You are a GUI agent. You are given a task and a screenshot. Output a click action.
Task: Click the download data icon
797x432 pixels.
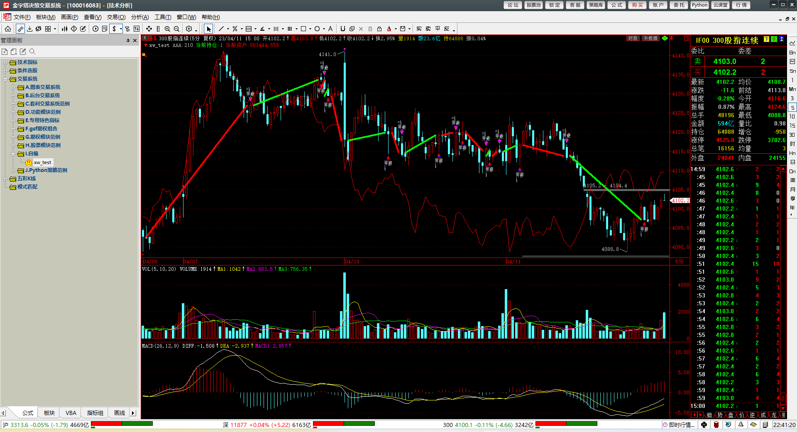tap(29, 29)
